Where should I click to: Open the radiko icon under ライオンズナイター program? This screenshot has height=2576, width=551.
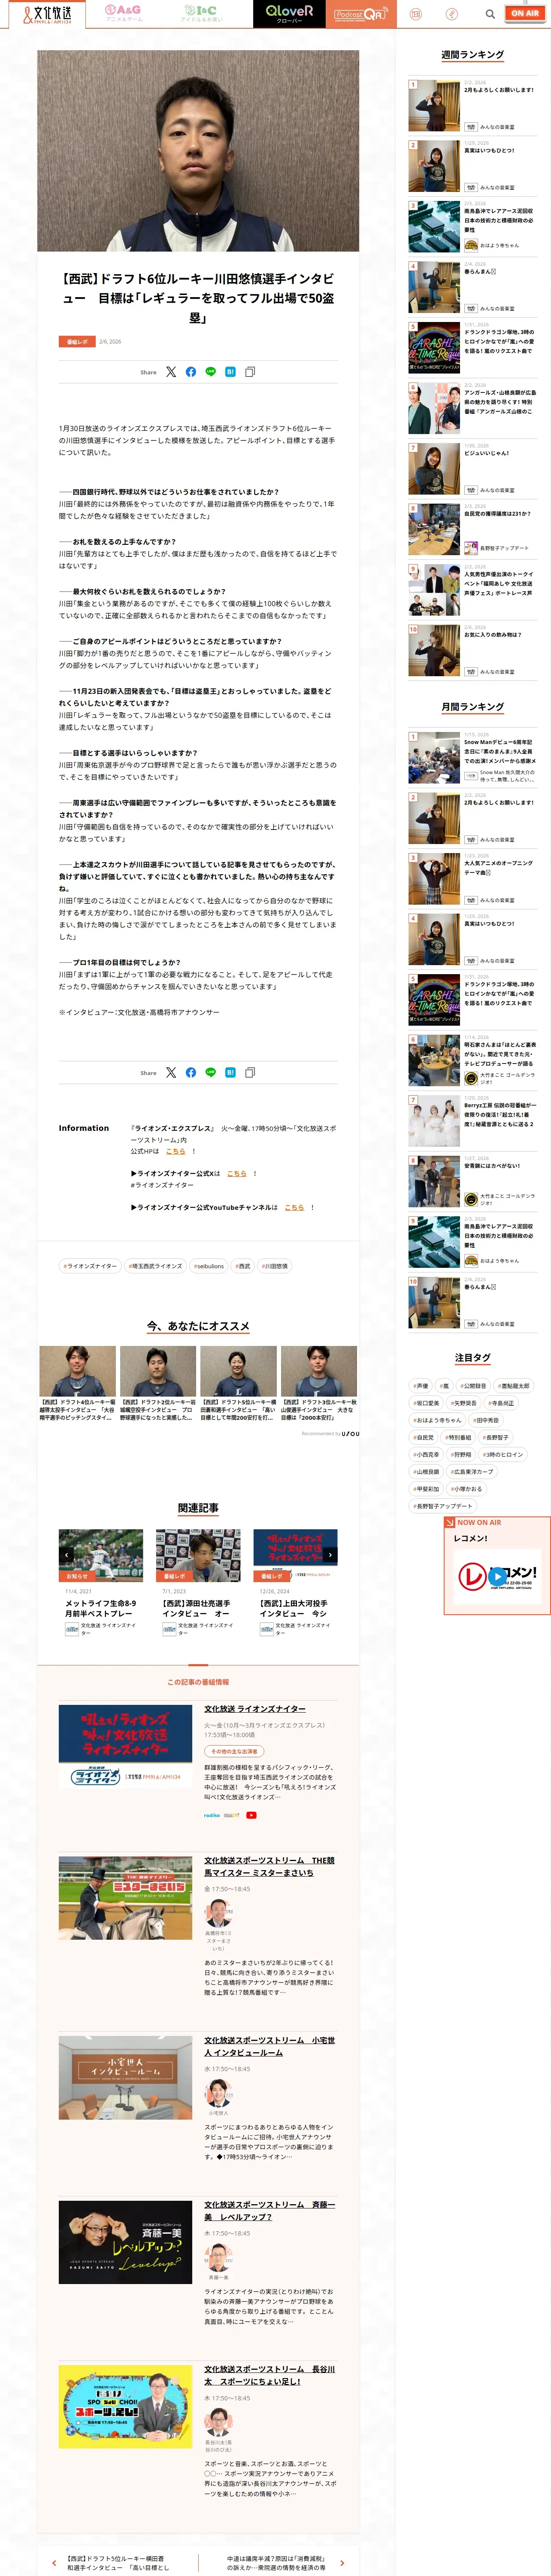tap(212, 1815)
